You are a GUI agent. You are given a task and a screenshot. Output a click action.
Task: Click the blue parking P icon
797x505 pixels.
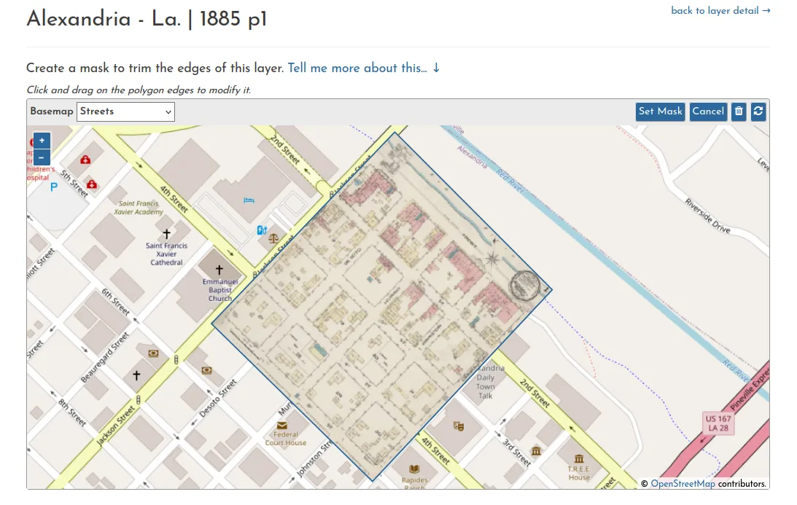click(53, 187)
